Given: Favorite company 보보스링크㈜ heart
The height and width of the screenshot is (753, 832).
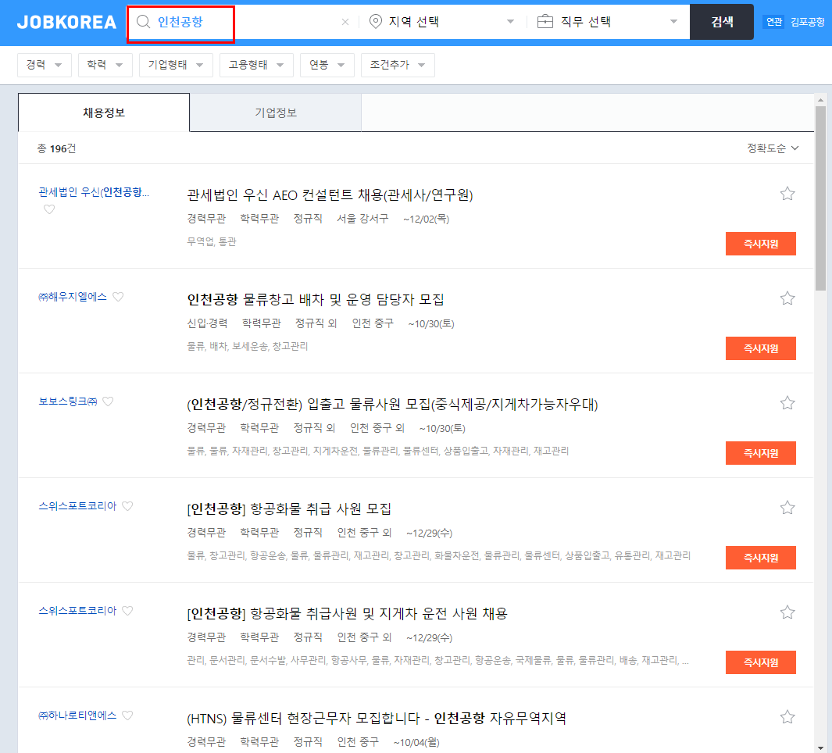Looking at the screenshot, I should [109, 401].
